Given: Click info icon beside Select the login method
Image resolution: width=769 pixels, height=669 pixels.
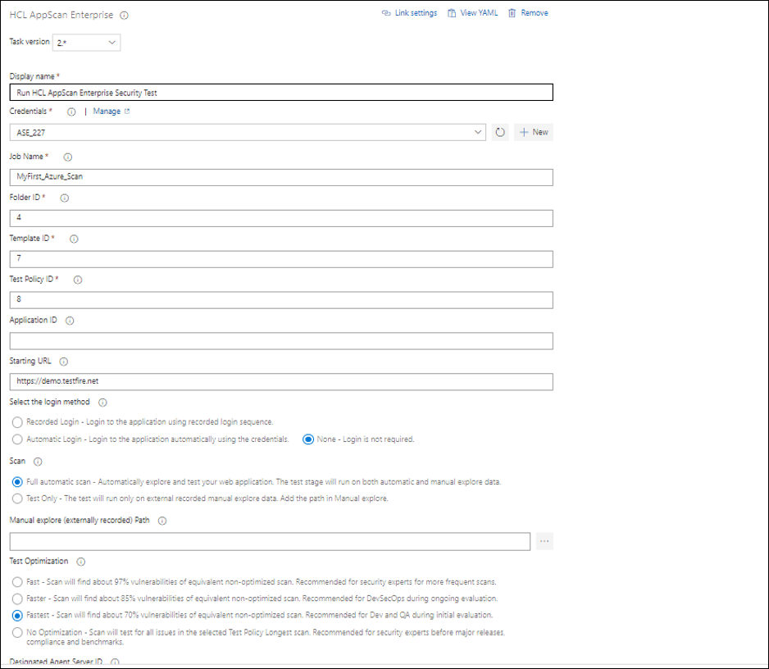Looking at the screenshot, I should [102, 403].
